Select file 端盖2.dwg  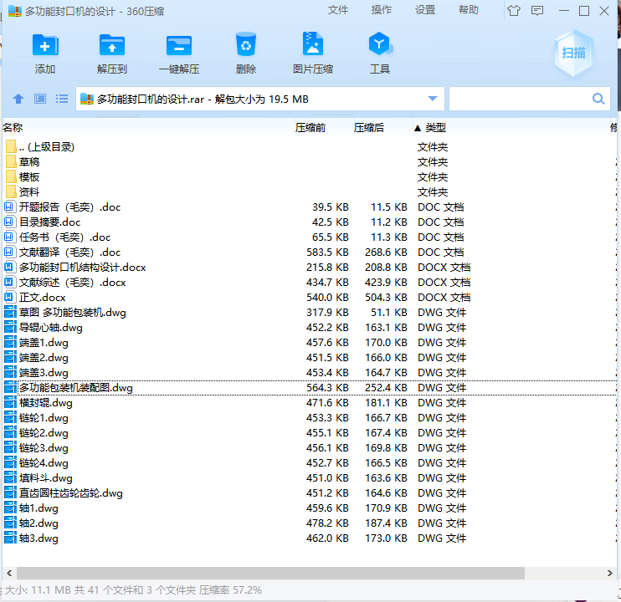tap(310, 358)
